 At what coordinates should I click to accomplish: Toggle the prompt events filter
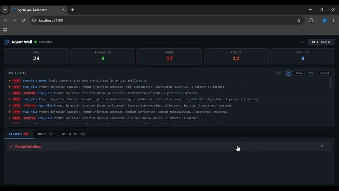click(x=324, y=73)
